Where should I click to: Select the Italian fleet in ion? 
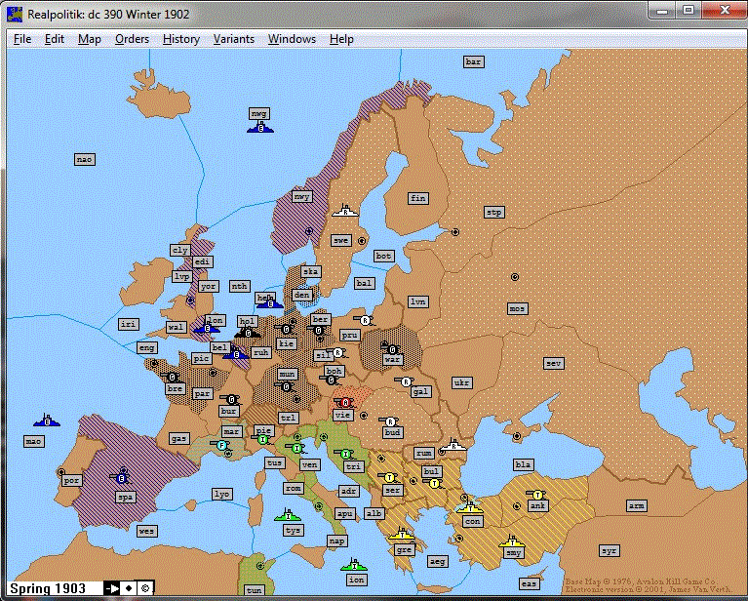pyautogui.click(x=354, y=565)
